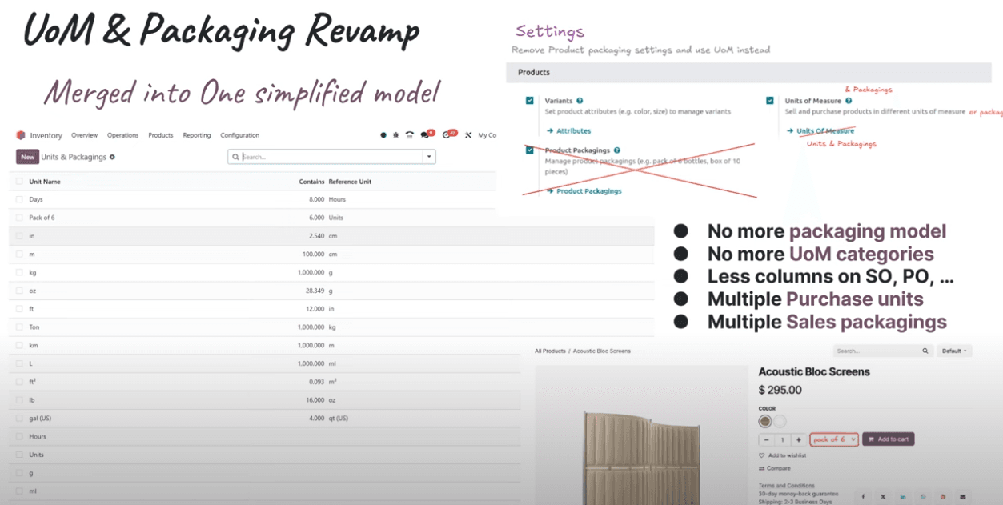Image resolution: width=1003 pixels, height=505 pixels.
Task: Click the Units & Packagings gear icon
Action: (112, 158)
